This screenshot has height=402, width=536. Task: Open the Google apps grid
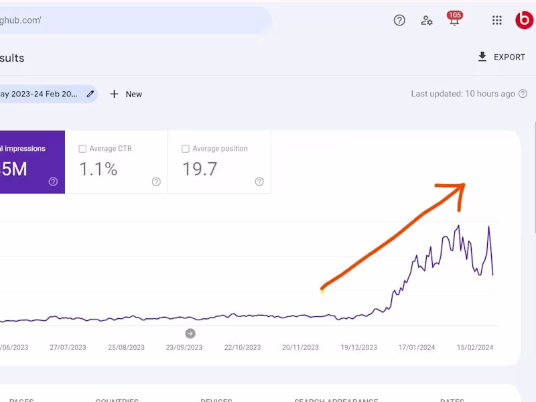tap(496, 20)
